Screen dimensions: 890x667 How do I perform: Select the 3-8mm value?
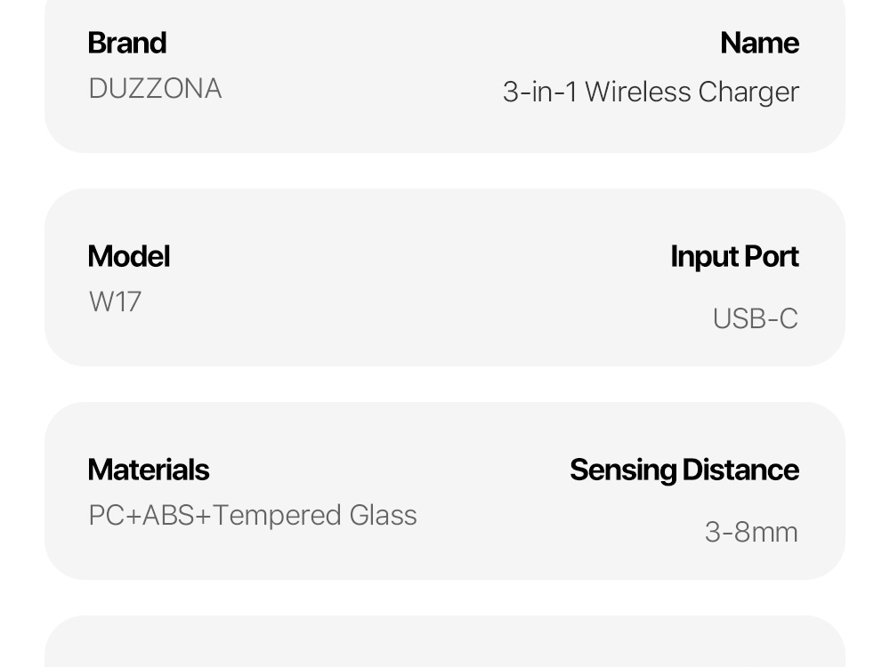tap(751, 532)
